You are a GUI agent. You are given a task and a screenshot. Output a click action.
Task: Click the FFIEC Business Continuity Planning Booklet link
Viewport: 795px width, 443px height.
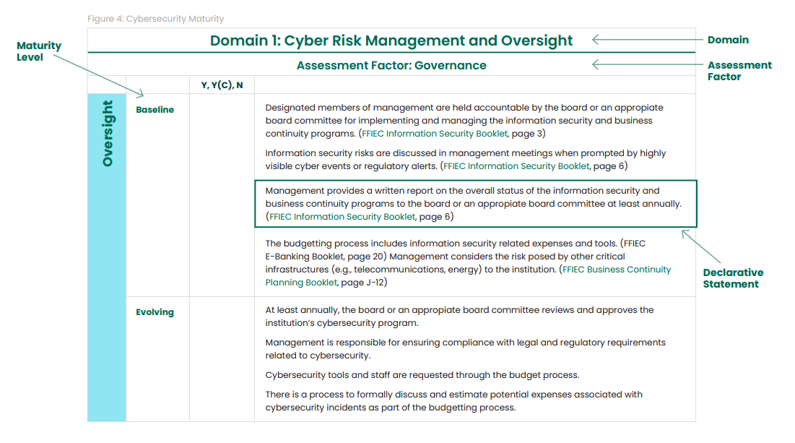(614, 269)
